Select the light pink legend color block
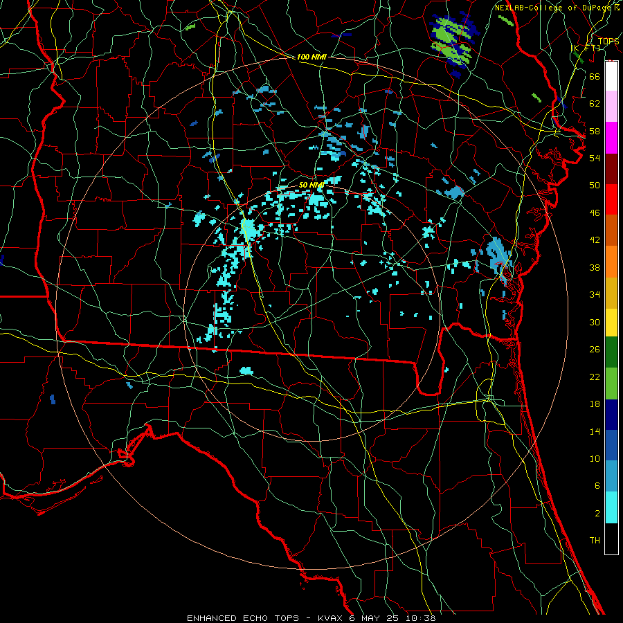Screen dimensions: 623x623 [x=611, y=106]
